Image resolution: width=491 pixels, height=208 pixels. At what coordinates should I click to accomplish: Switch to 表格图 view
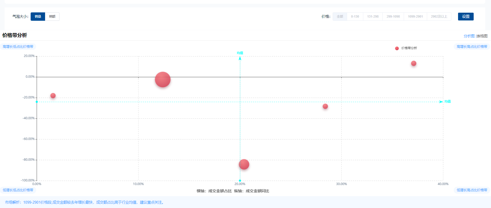[x=482, y=36]
